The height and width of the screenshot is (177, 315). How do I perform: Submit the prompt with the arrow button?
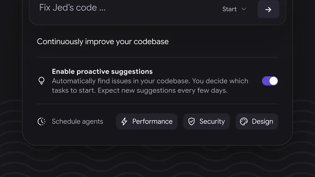point(268,9)
